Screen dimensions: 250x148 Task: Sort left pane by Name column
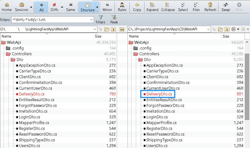tap(47, 36)
